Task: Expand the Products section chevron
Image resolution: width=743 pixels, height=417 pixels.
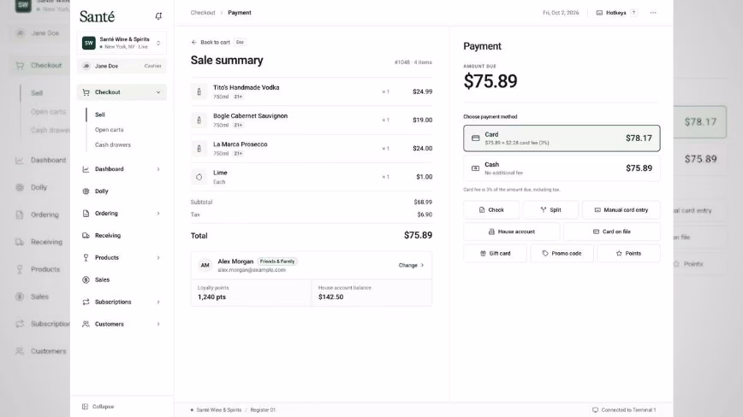Action: (x=158, y=258)
